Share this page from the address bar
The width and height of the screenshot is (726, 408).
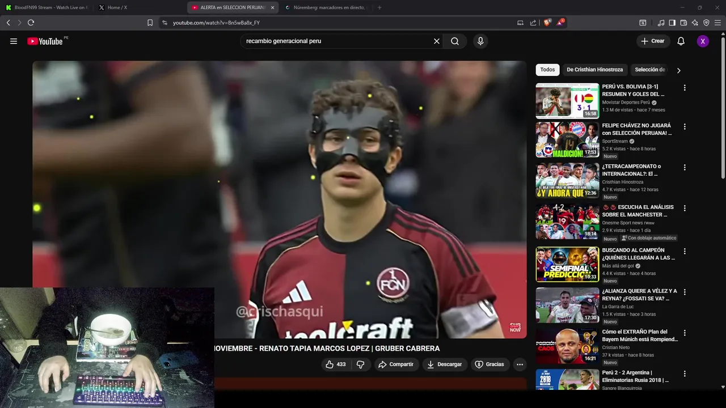pyautogui.click(x=533, y=23)
